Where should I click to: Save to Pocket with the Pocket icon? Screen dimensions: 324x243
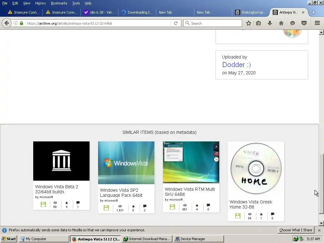304,23
